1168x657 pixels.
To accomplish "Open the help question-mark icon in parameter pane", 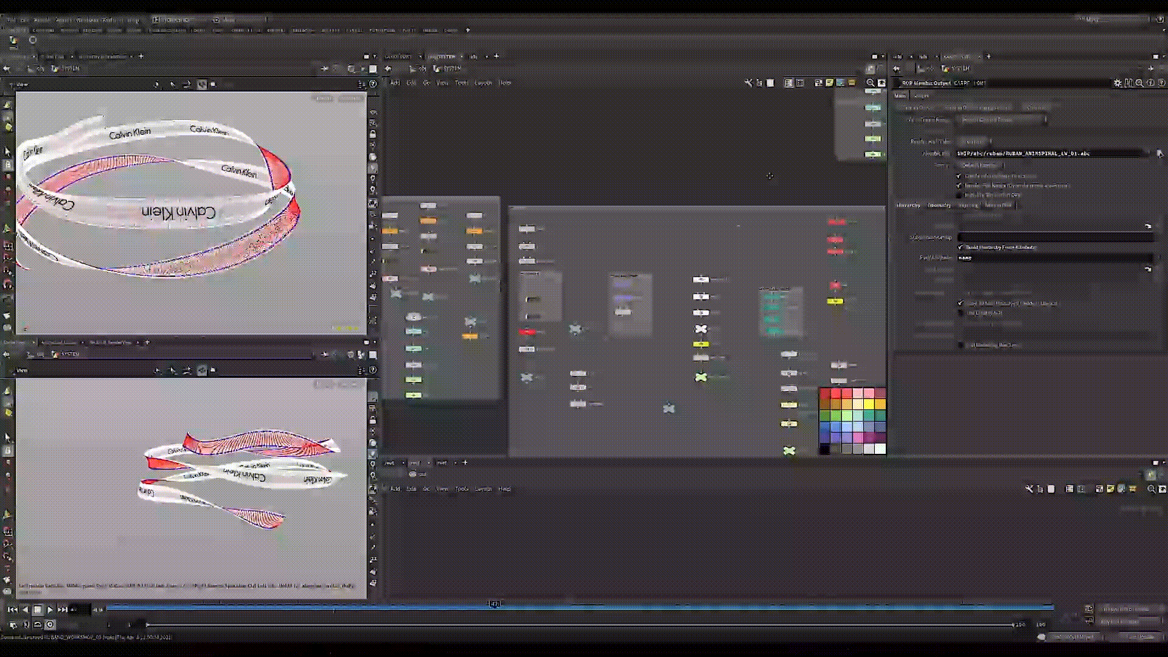I will [1161, 83].
